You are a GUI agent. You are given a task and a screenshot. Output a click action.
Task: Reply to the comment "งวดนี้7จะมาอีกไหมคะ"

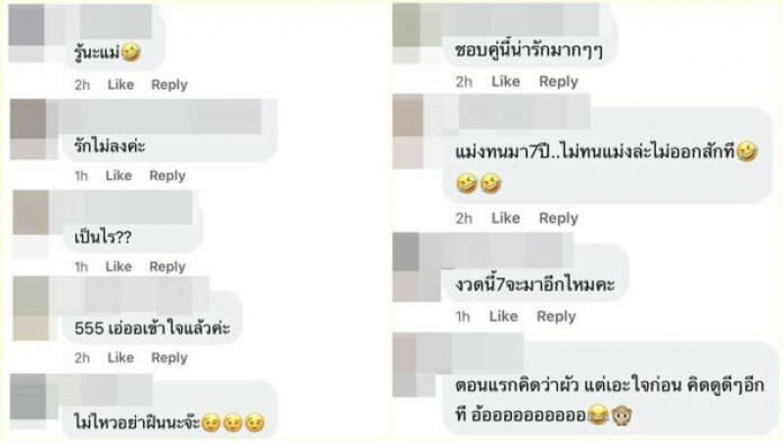pos(556,316)
